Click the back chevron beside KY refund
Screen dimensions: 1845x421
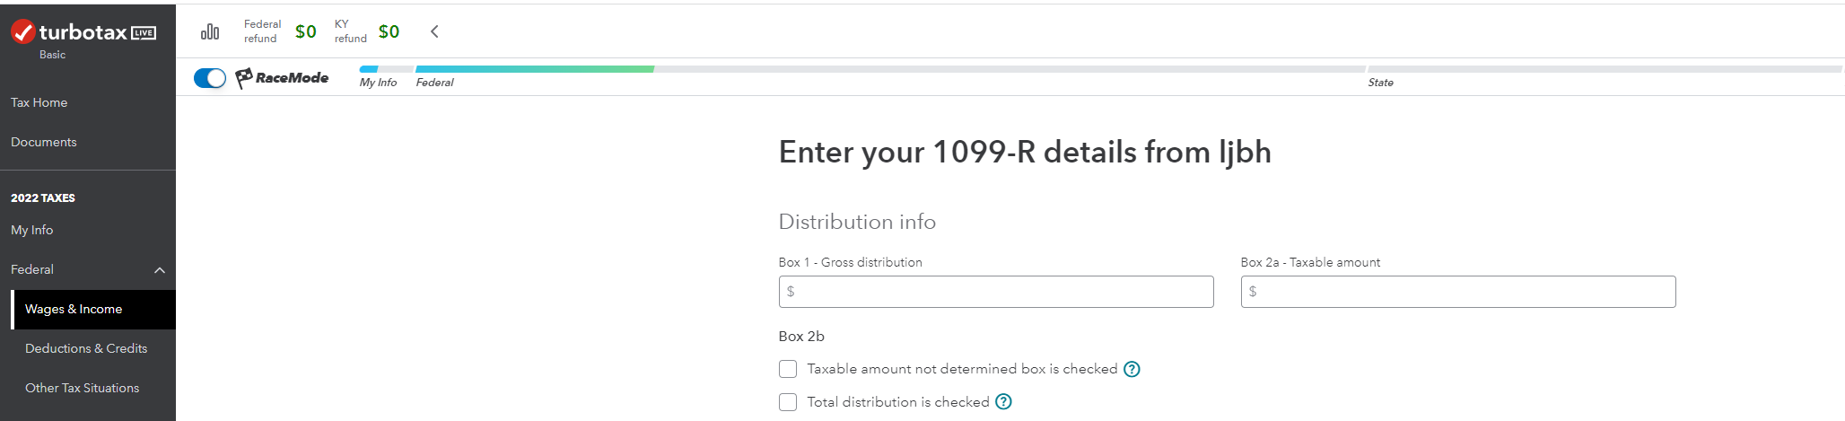point(434,31)
